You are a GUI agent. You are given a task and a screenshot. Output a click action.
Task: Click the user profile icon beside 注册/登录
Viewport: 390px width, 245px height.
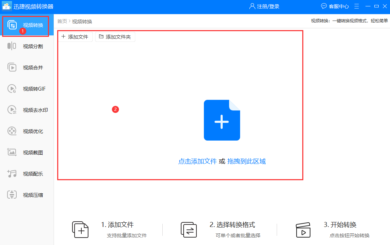click(252, 6)
